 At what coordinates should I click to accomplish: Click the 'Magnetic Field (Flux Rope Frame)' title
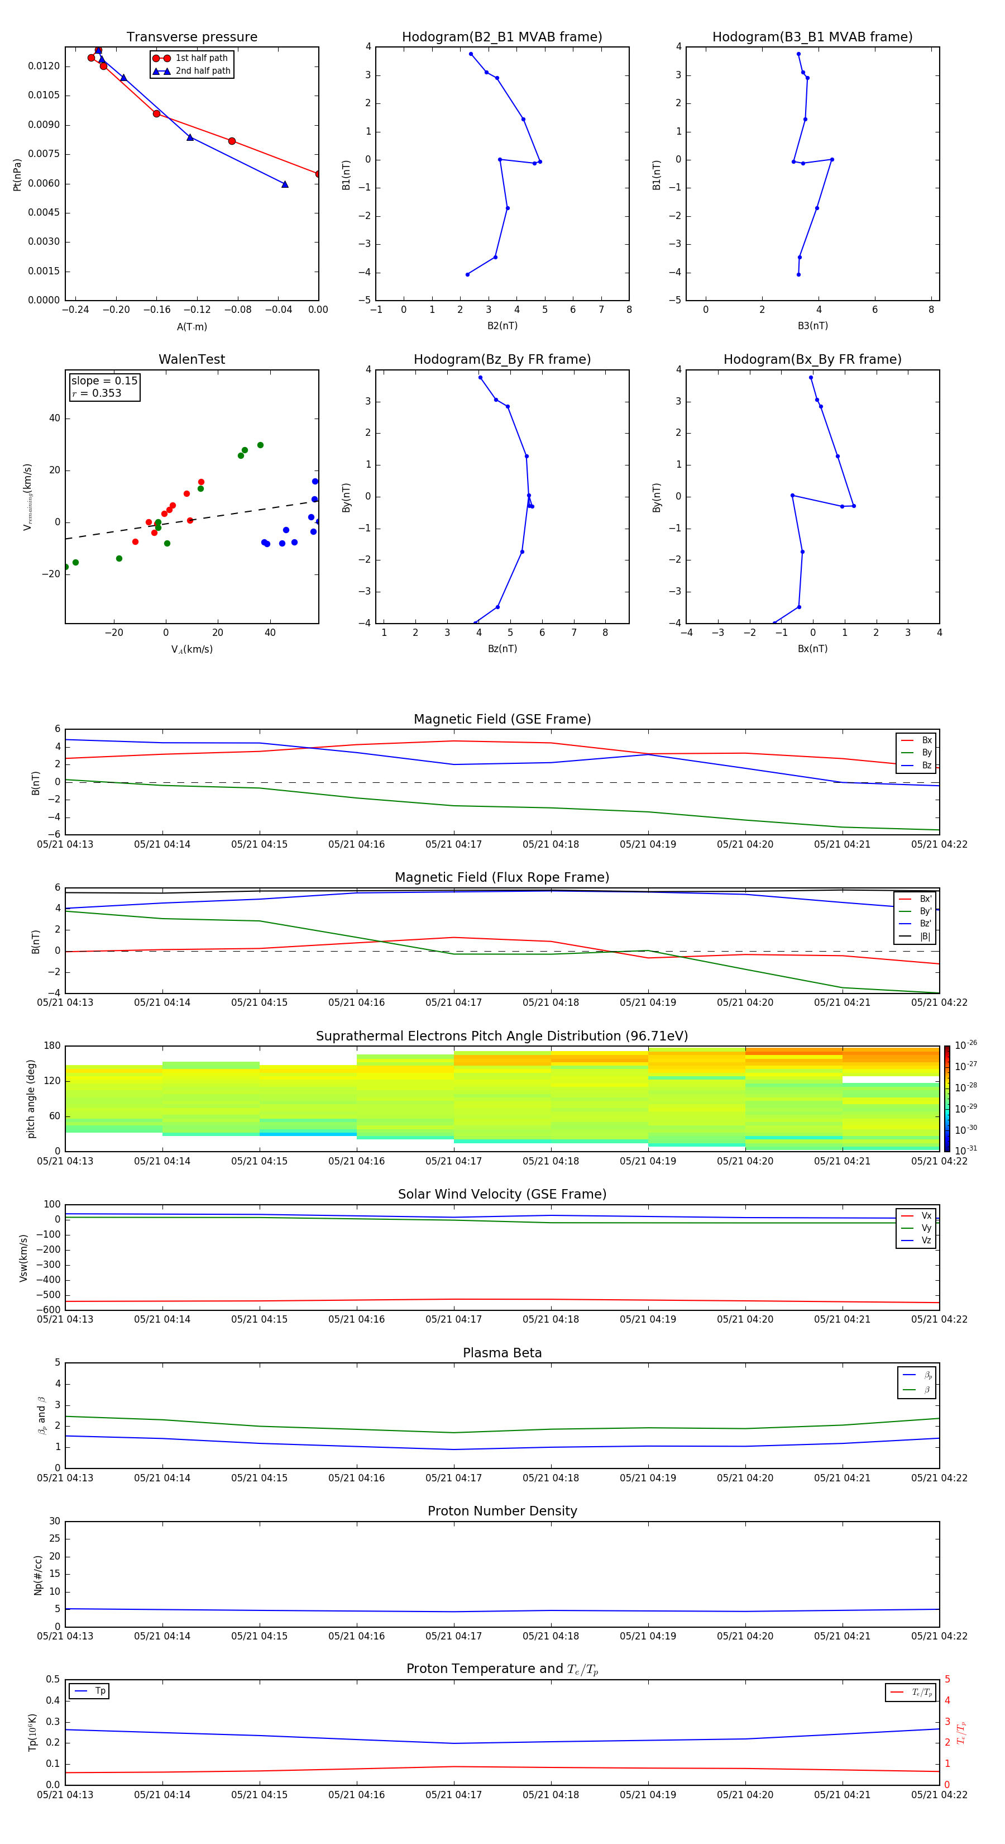click(502, 878)
